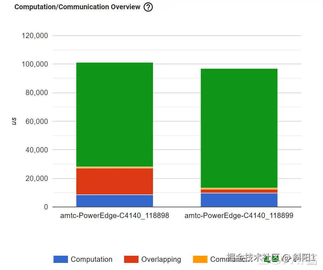
Task: Click the 100,000 y-axis label
Action: (35, 64)
